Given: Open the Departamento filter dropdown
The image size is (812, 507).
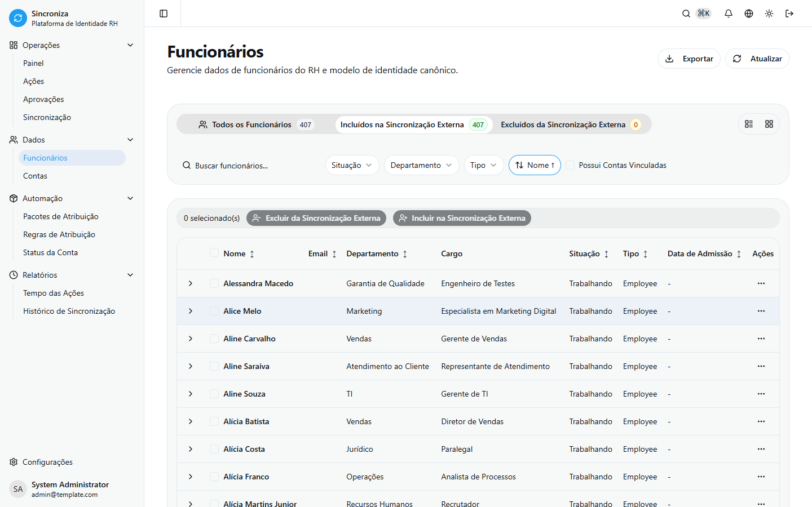Looking at the screenshot, I should point(421,165).
